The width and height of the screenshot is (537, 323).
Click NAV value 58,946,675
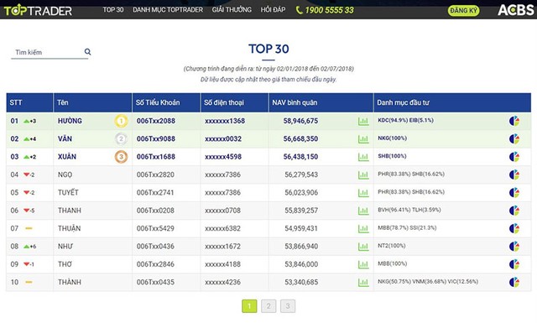click(300, 121)
